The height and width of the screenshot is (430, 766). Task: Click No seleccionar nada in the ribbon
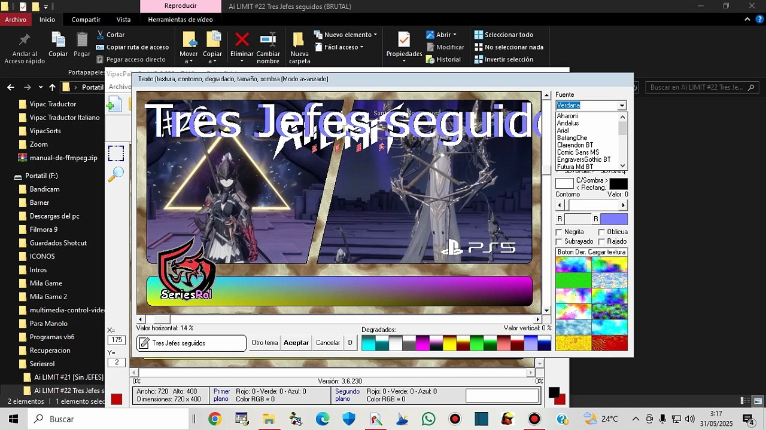coord(509,47)
